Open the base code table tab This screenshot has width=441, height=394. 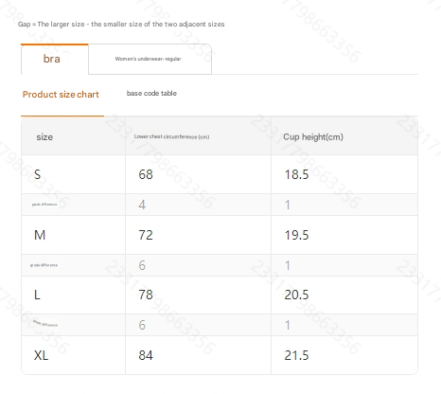click(151, 93)
